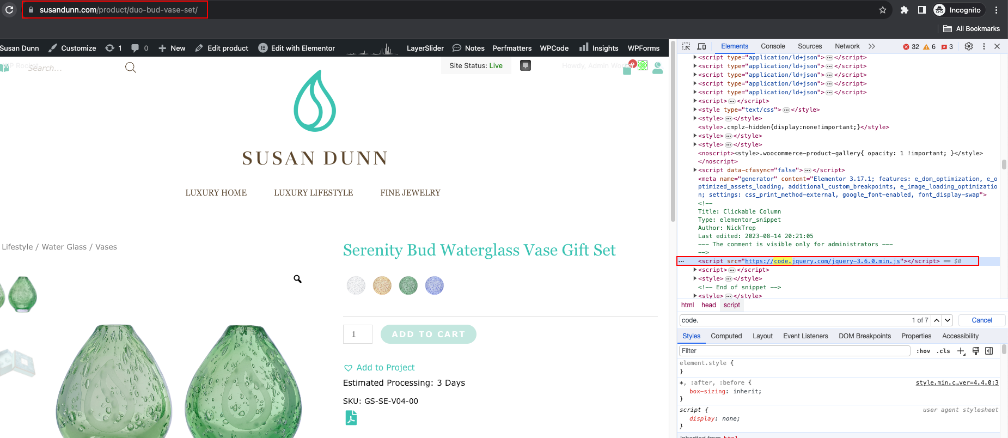This screenshot has height=438, width=1008.
Task: Click Edit with Elementor
Action: coord(297,48)
